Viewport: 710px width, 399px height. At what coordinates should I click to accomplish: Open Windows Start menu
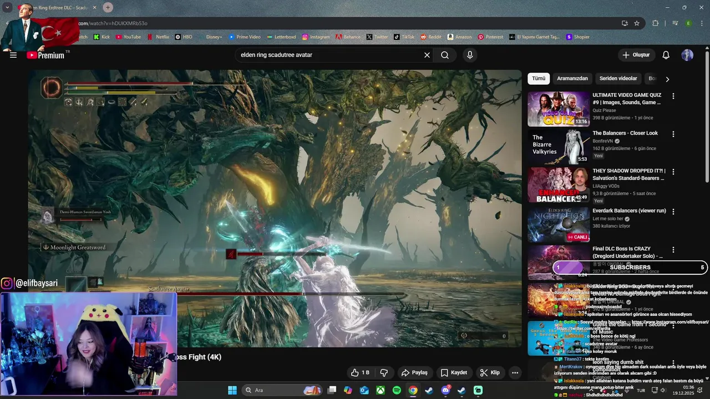pyautogui.click(x=232, y=390)
